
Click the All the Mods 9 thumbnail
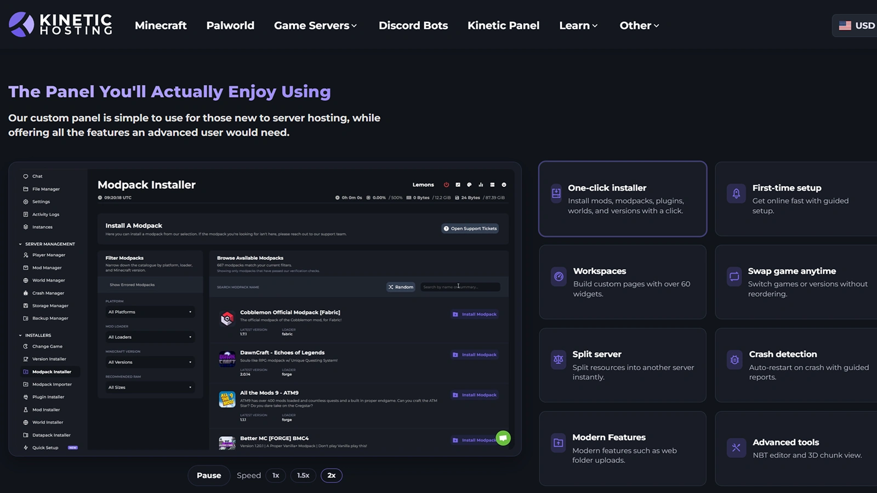227,399
